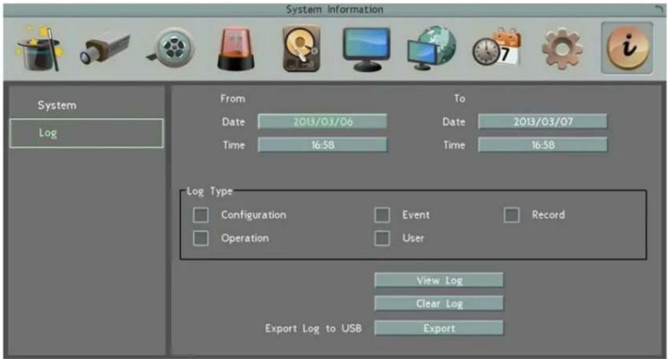Edit the From time field
Image resolution: width=668 pixels, height=359 pixels.
tap(322, 145)
